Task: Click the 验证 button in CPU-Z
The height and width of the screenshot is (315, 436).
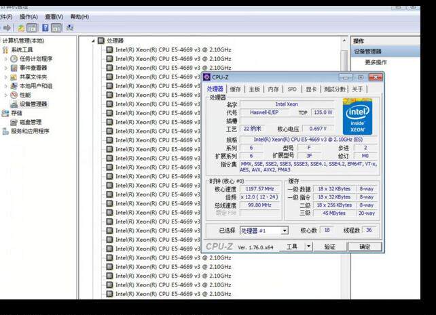Action: (x=330, y=247)
